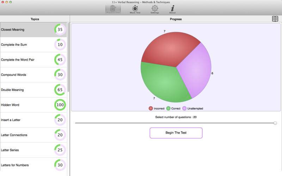Click the 20 progress ring for Insert a Letter

point(60,120)
